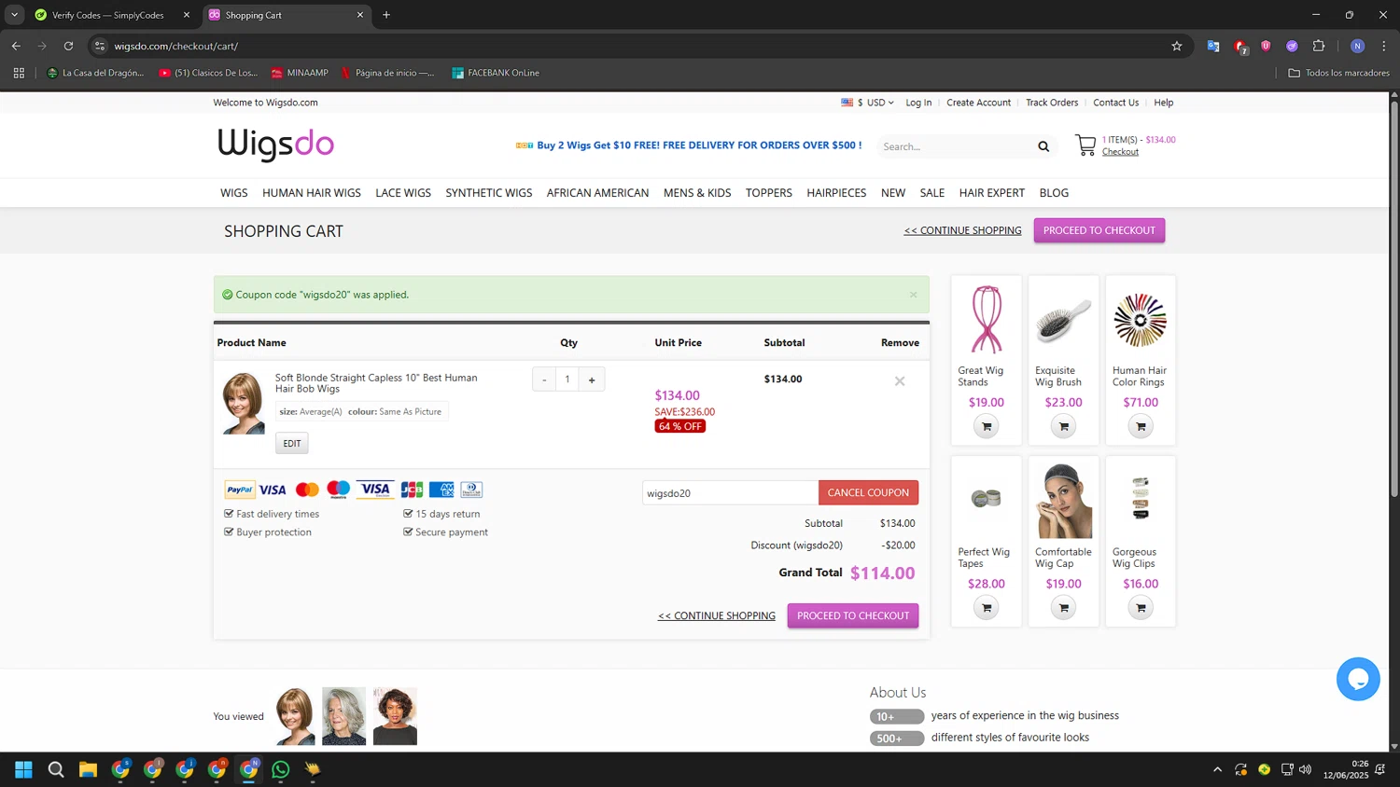The width and height of the screenshot is (1400, 787).
Task: Open Chrome menu three dots
Action: point(1383,46)
